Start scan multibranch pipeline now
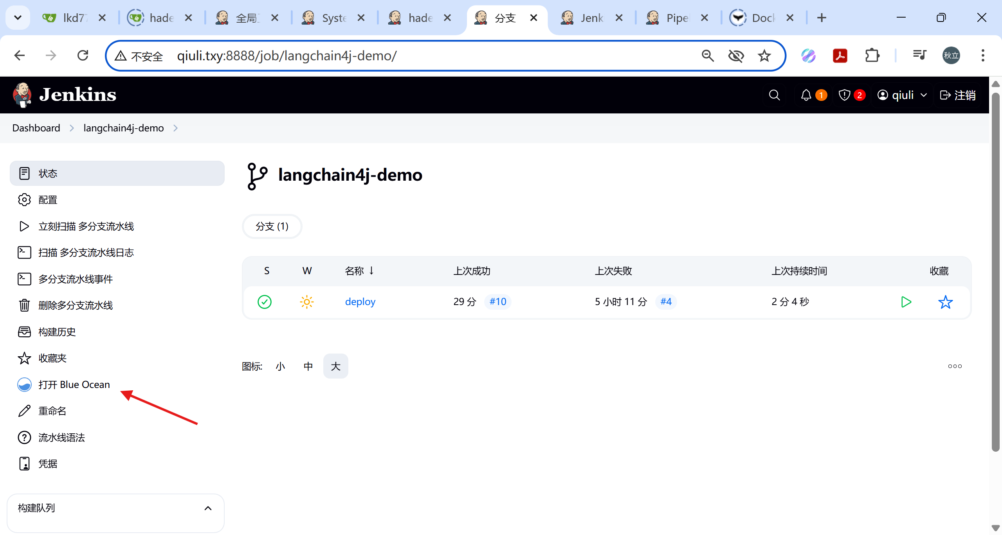The width and height of the screenshot is (1002, 535). click(86, 226)
